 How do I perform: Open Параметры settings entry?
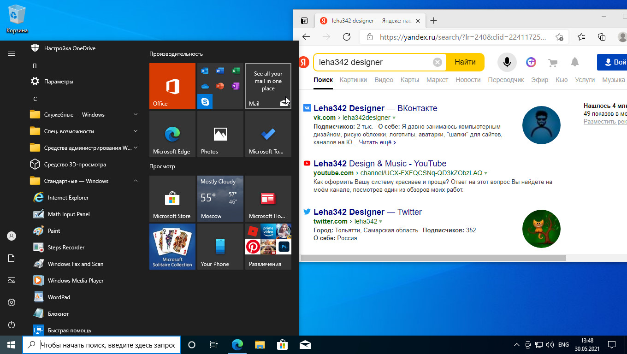(x=85, y=82)
